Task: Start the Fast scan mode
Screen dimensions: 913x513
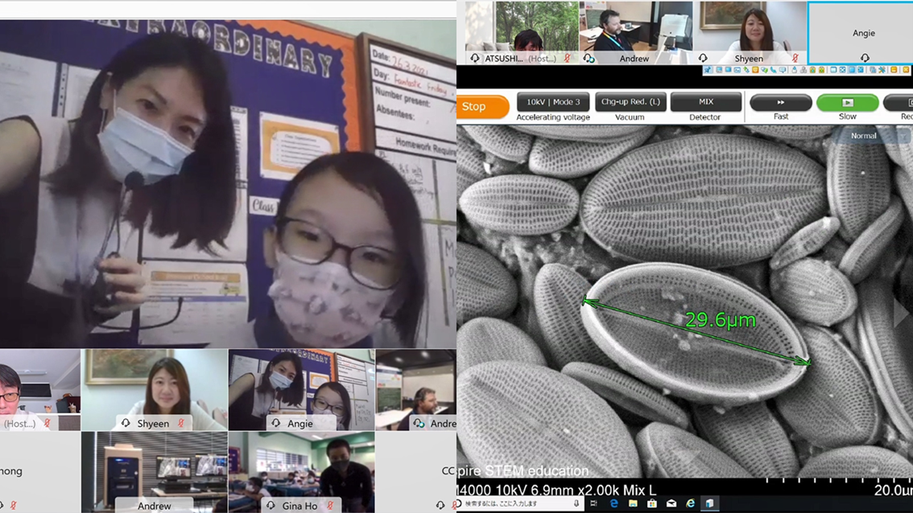Action: click(x=780, y=103)
